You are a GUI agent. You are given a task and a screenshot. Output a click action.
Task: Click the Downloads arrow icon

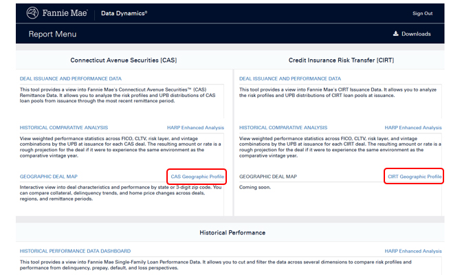396,34
